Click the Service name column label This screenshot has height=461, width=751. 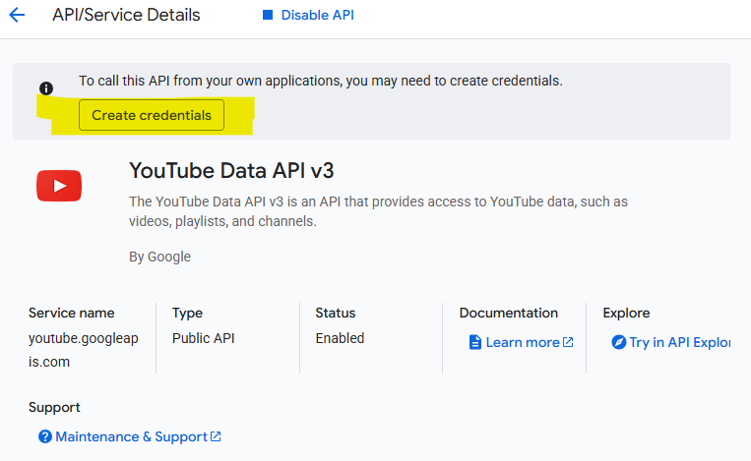coord(72,313)
